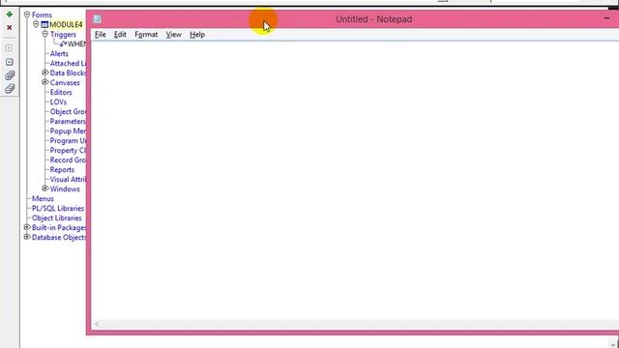Select the Forms tree item
Image resolution: width=619 pixels, height=348 pixels.
[42, 15]
